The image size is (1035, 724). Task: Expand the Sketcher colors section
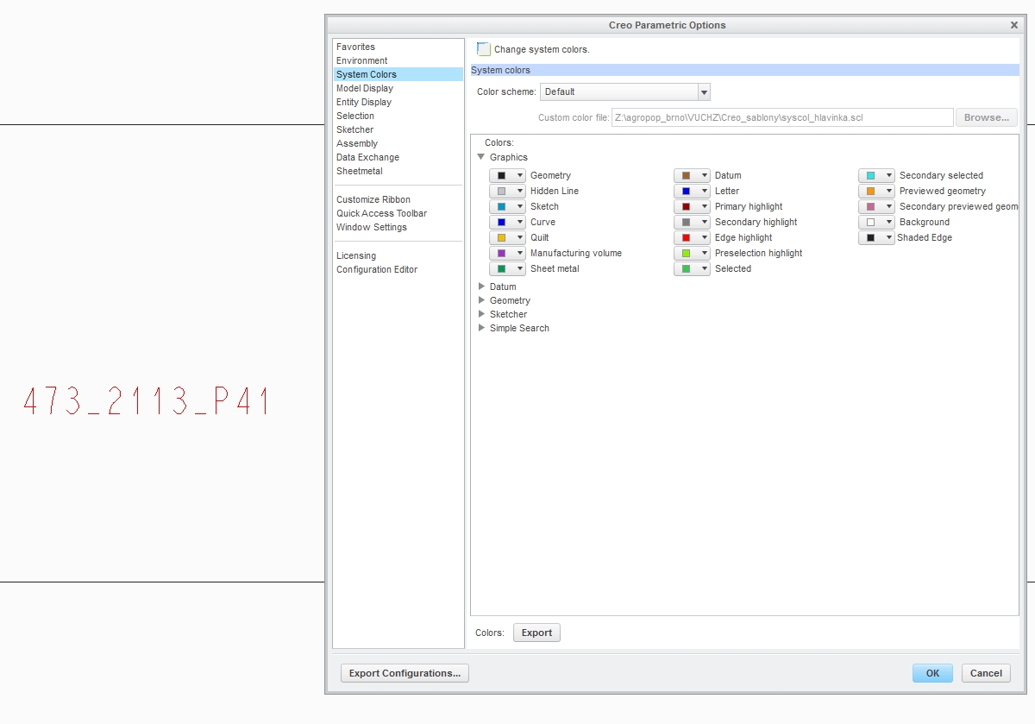pos(481,314)
